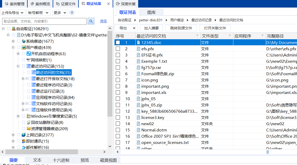Expand the Windows引擎搜索记录 node

18,116
